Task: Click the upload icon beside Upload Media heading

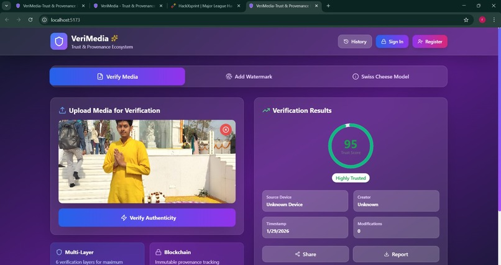Action: [62, 110]
